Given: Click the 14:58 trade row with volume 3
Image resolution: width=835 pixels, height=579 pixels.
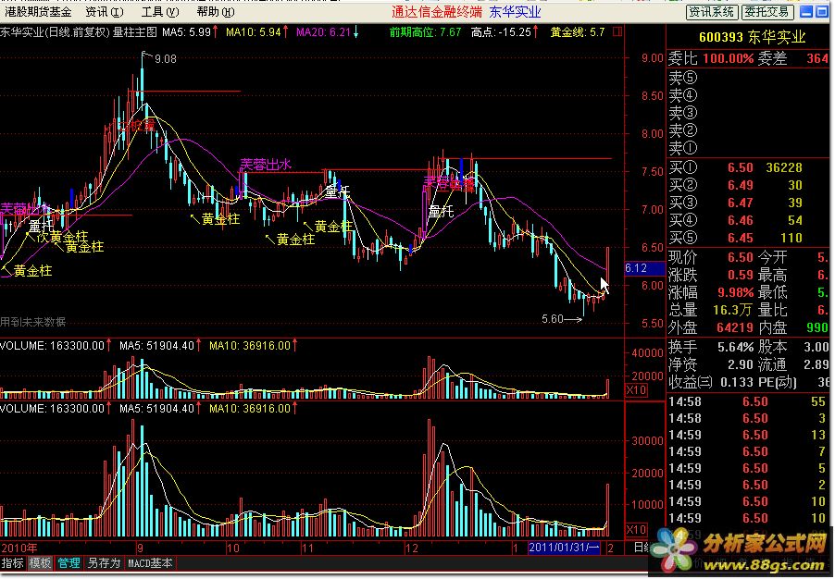Looking at the screenshot, I should 747,418.
